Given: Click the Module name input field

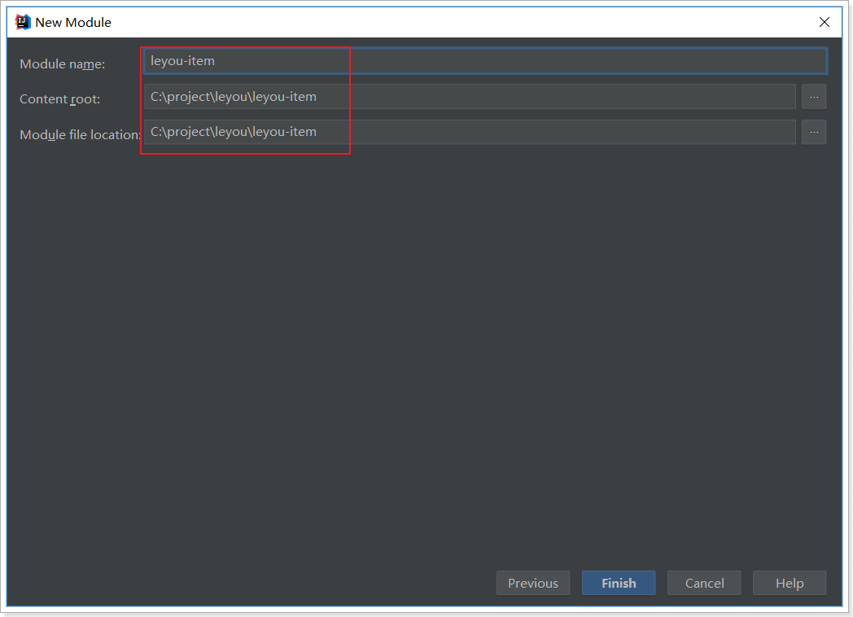Looking at the screenshot, I should [485, 61].
